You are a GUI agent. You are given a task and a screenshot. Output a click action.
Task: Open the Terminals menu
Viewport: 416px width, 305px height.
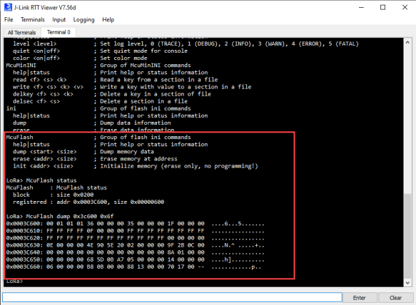(x=33, y=20)
